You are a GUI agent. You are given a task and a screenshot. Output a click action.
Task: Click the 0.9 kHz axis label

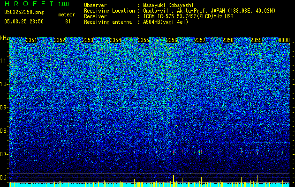pos(4,108)
